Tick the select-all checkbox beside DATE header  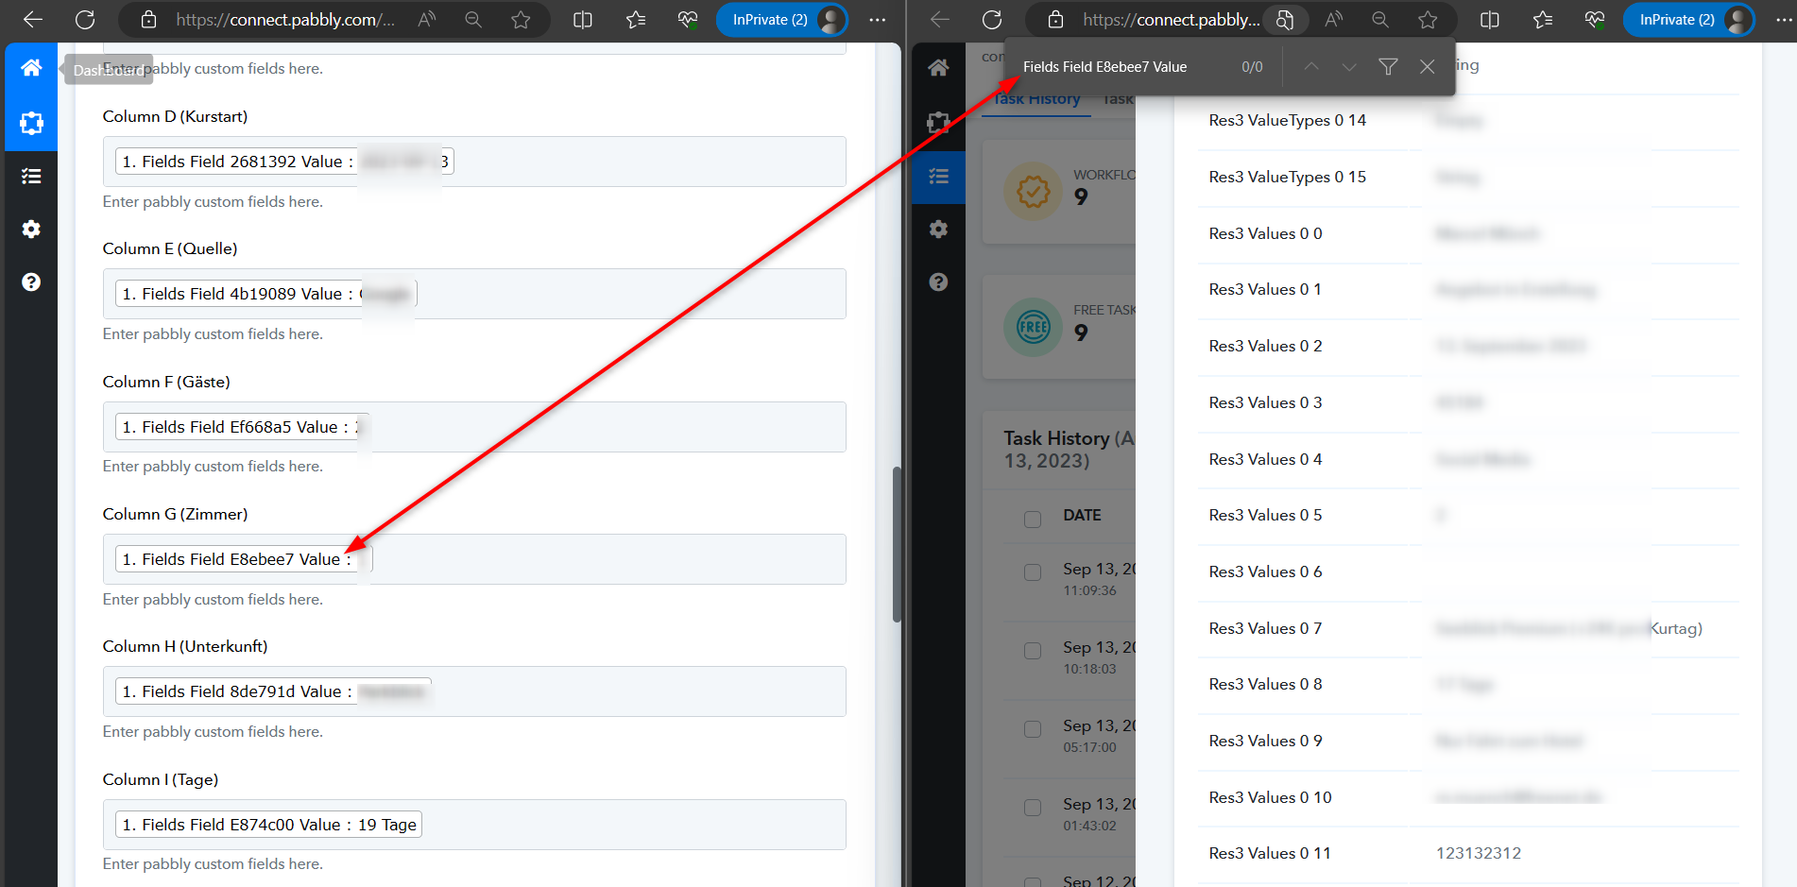pyautogui.click(x=1033, y=519)
